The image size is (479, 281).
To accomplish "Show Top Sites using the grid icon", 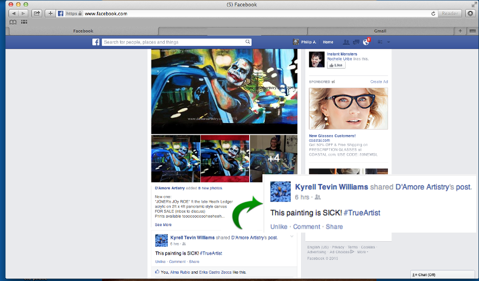I will click(x=24, y=22).
